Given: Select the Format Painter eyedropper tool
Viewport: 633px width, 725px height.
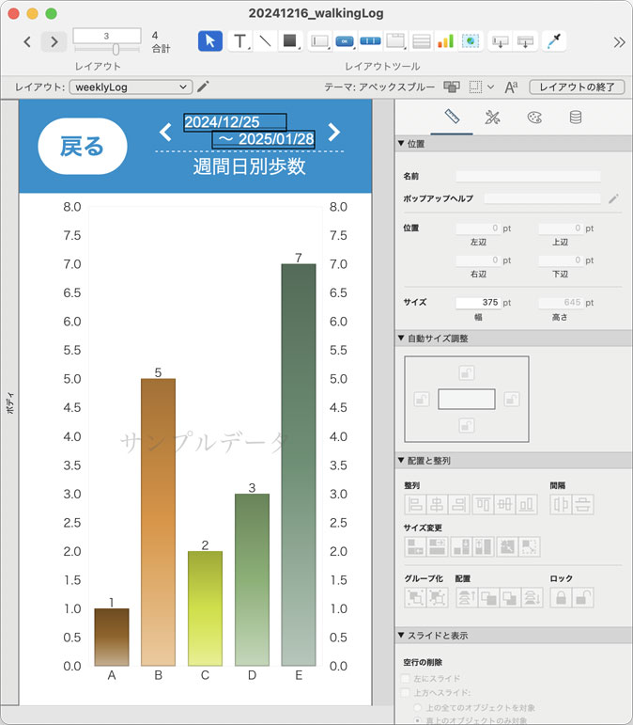Looking at the screenshot, I should click(553, 41).
